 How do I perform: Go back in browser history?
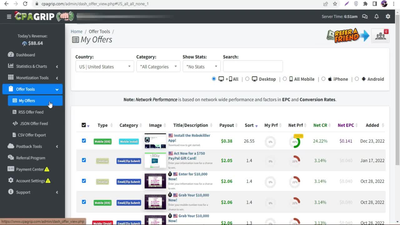pos(7,4)
